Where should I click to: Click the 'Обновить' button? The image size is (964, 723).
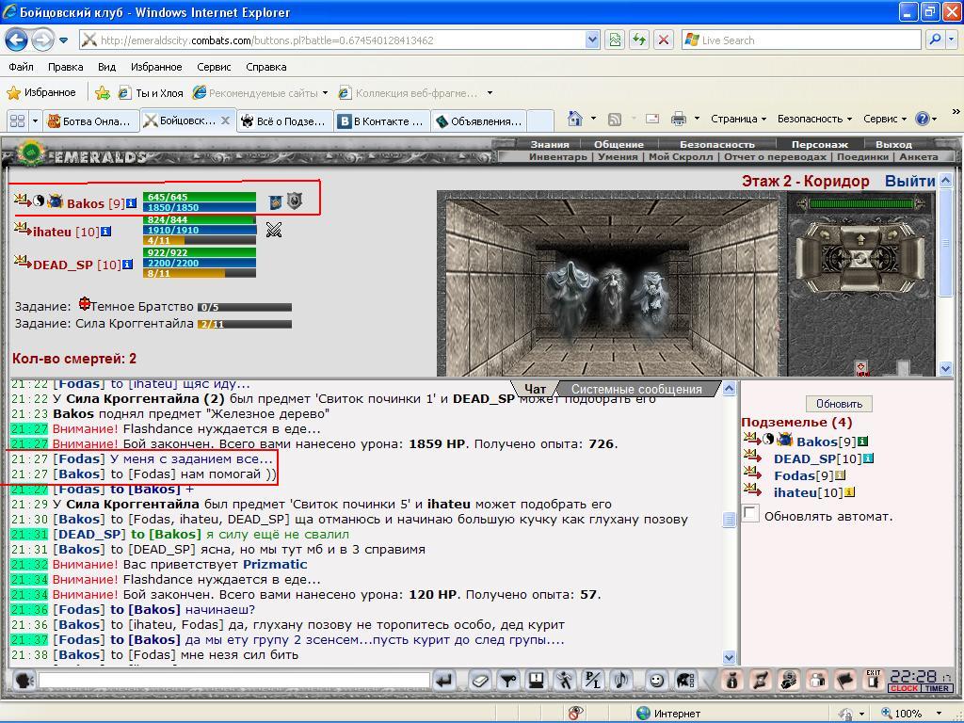pyautogui.click(x=839, y=404)
